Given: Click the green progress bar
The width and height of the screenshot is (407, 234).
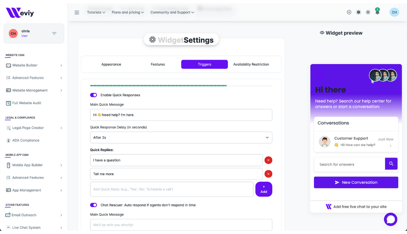Looking at the screenshot, I should coord(158,86).
